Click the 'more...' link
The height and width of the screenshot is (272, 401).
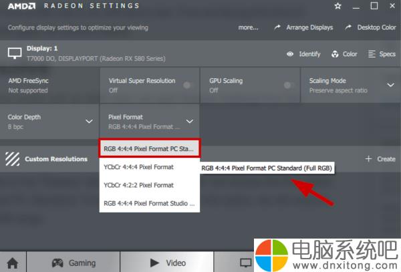click(248, 27)
